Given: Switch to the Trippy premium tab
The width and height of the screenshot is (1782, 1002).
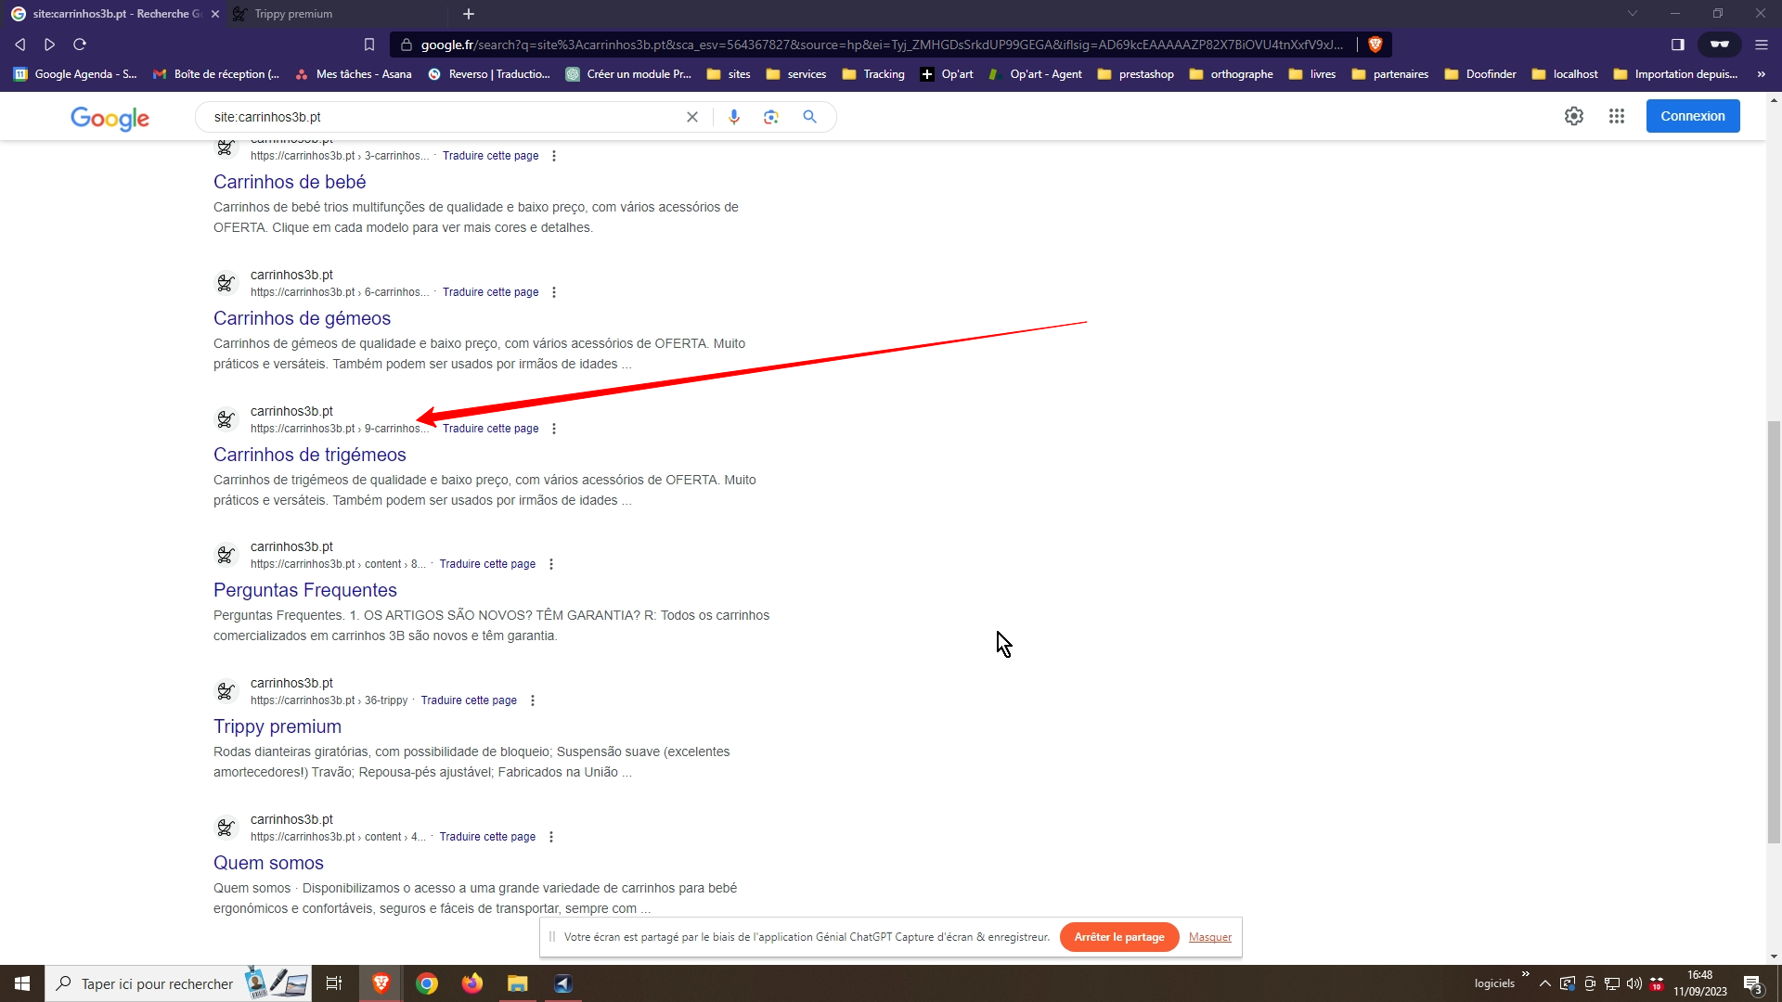Looking at the screenshot, I should [x=293, y=14].
